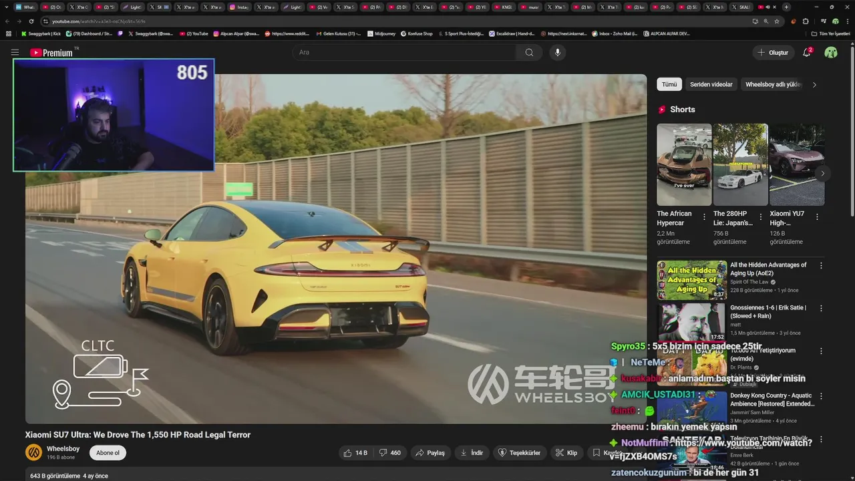Click the Xiaomi SU7 Ultra video player
Viewport: 855px width, 481px height.
[336, 249]
